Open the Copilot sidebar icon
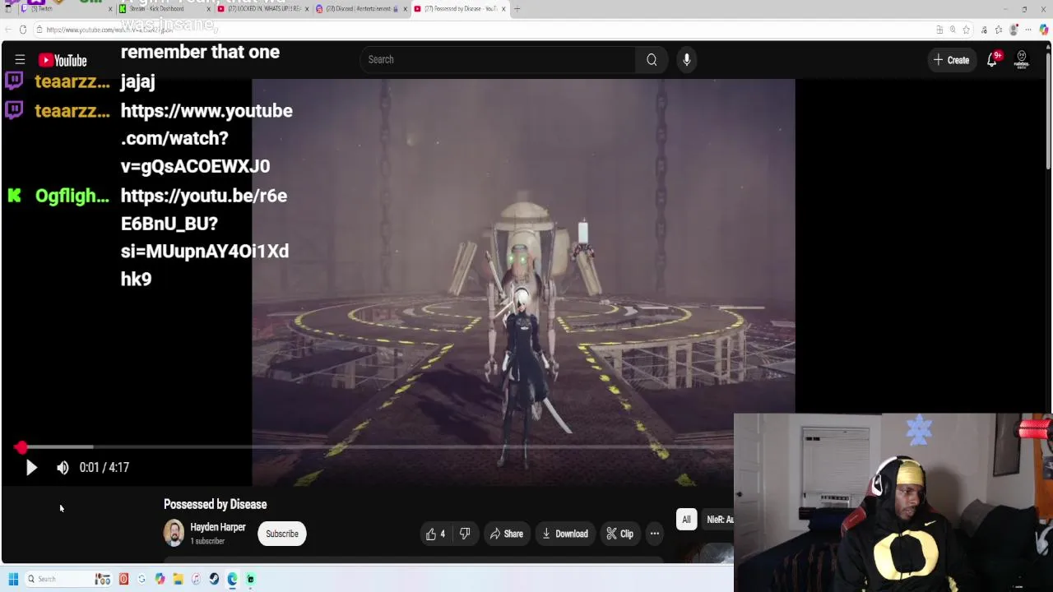This screenshot has height=592, width=1053. [1044, 30]
